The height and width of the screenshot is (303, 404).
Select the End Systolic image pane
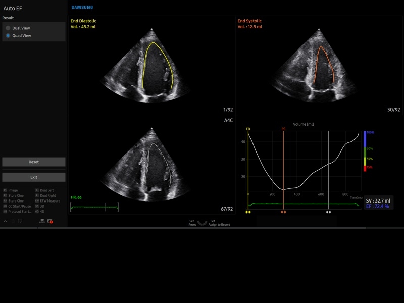click(318, 66)
